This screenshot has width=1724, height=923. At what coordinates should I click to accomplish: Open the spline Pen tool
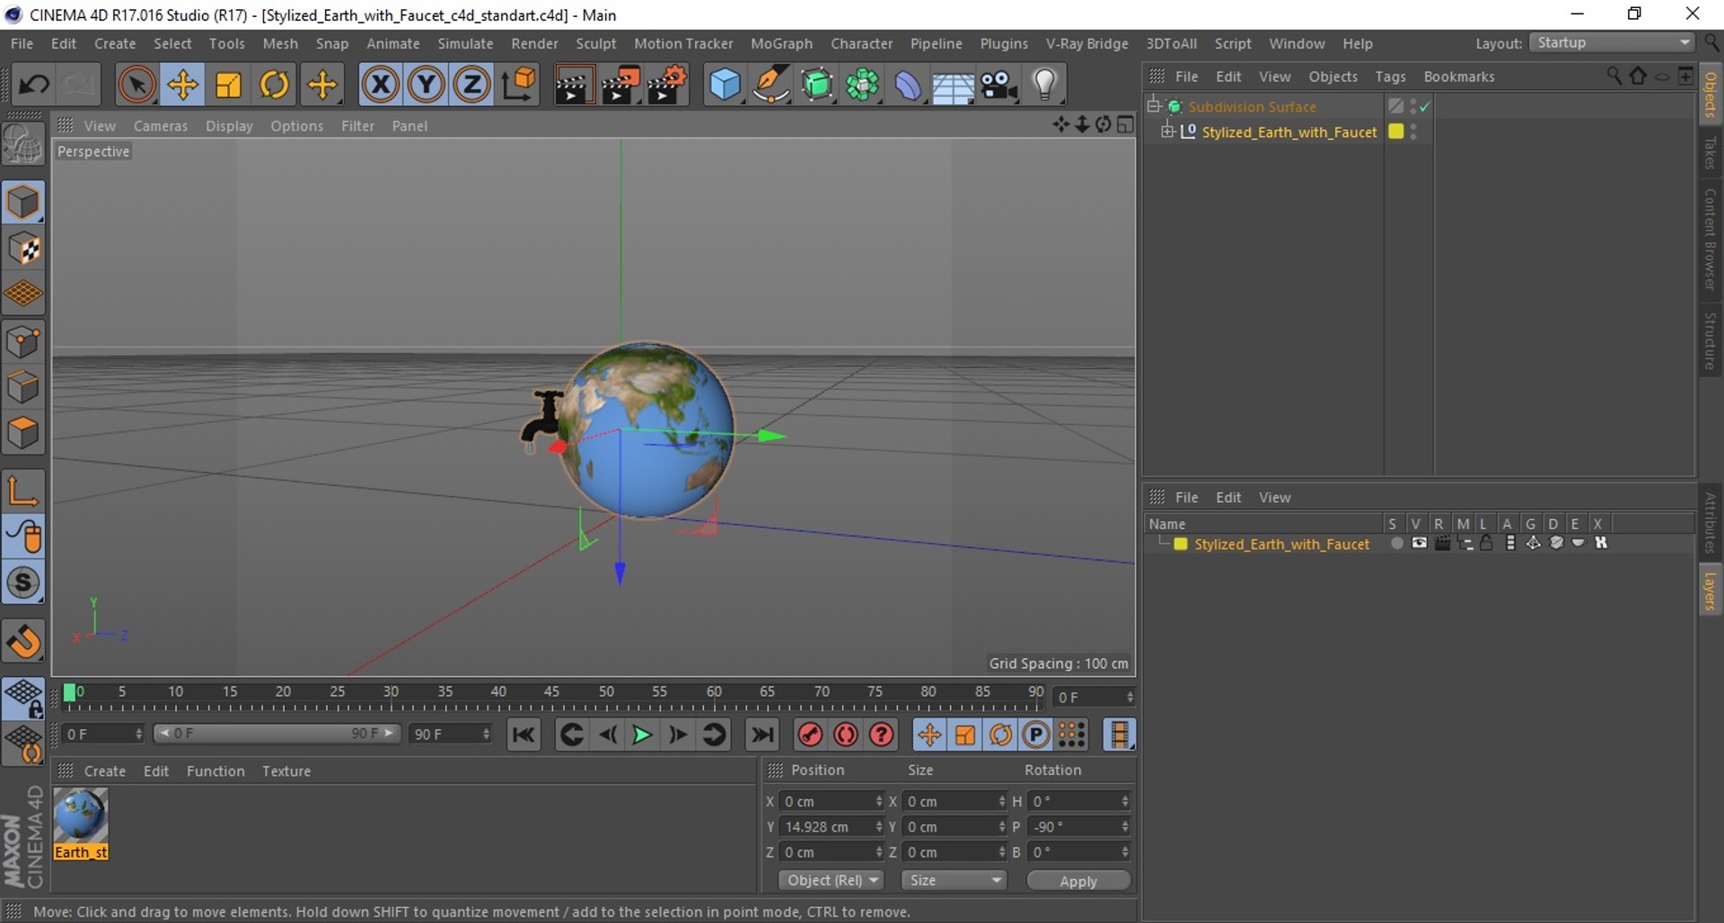[770, 85]
